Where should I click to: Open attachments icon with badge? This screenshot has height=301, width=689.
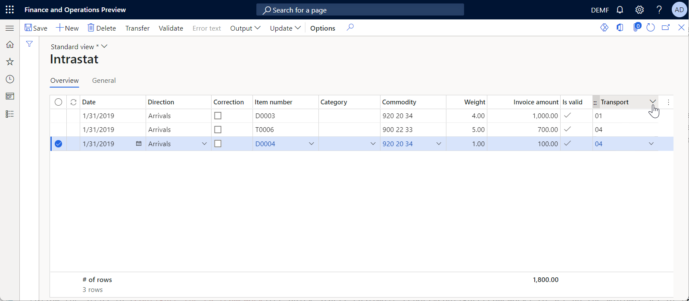[636, 27]
